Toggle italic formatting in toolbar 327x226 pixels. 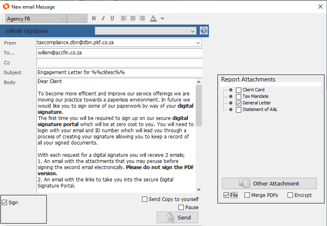[x=103, y=18]
